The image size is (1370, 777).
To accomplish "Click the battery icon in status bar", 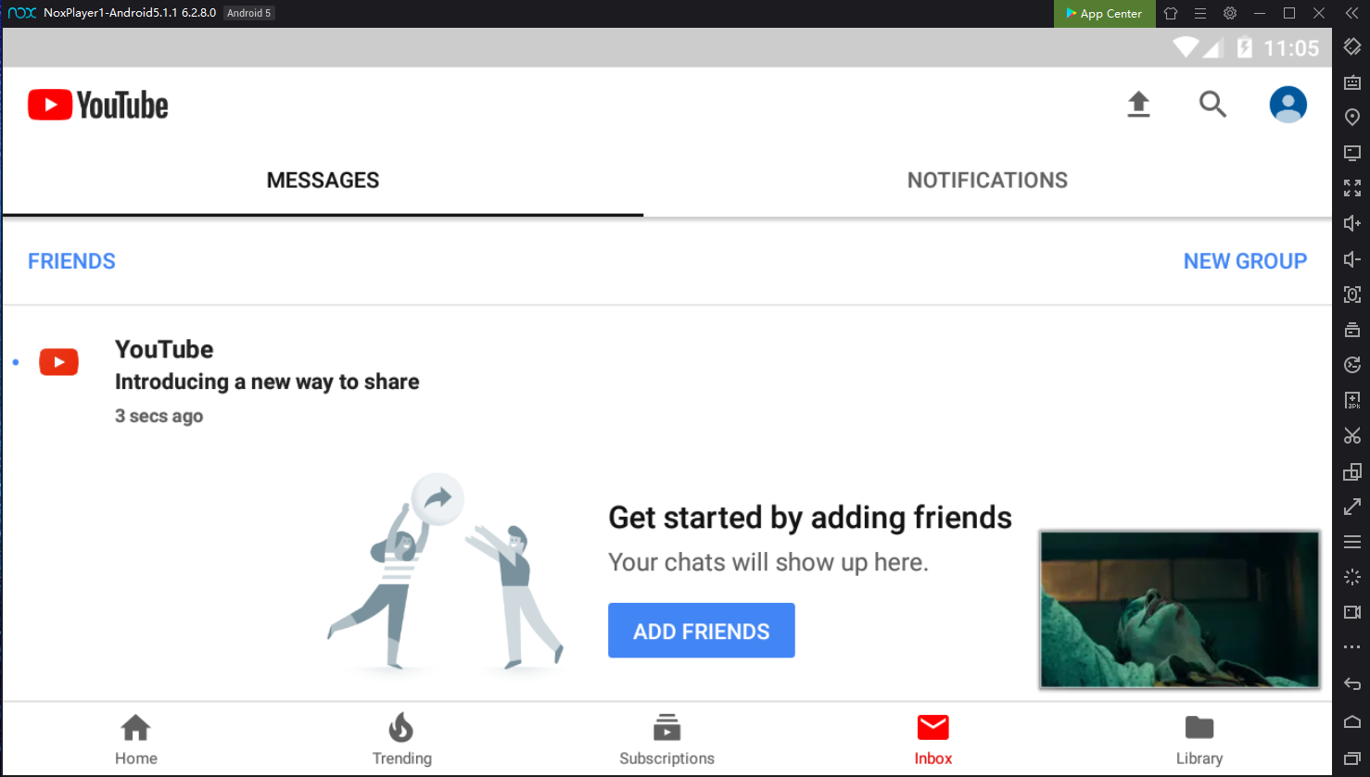I will coord(1245,47).
